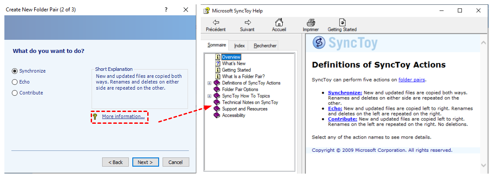
Task: Open the folder pairs hyperlink
Action: click(412, 80)
